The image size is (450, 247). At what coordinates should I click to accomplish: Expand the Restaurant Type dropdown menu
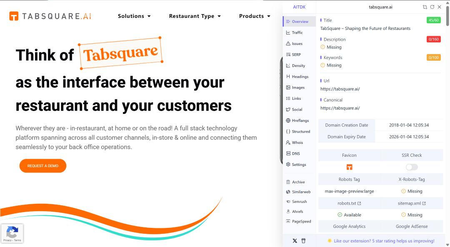pyautogui.click(x=195, y=16)
